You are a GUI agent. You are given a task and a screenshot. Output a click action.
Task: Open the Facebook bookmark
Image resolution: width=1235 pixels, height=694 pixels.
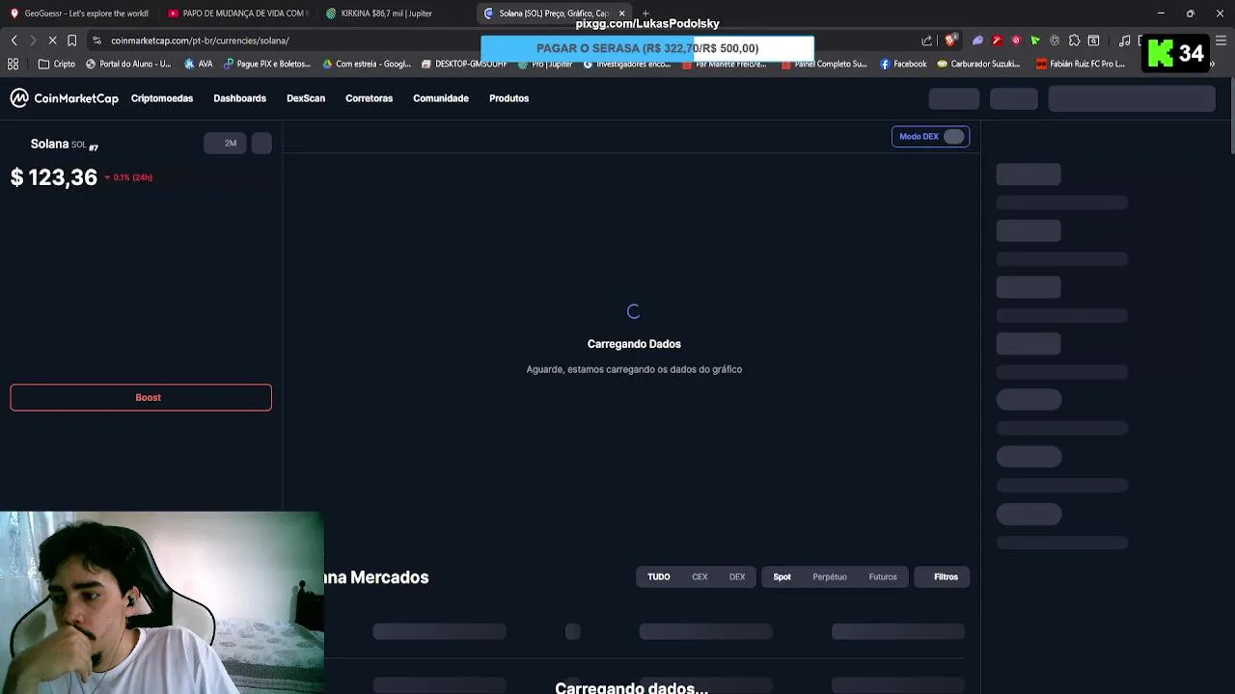point(903,64)
